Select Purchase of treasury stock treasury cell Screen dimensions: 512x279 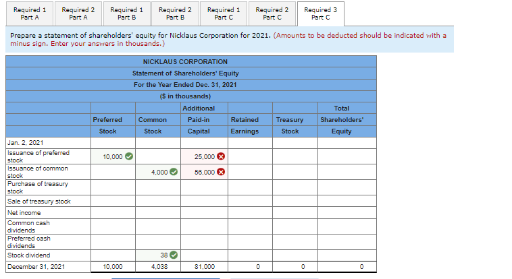coord(295,187)
